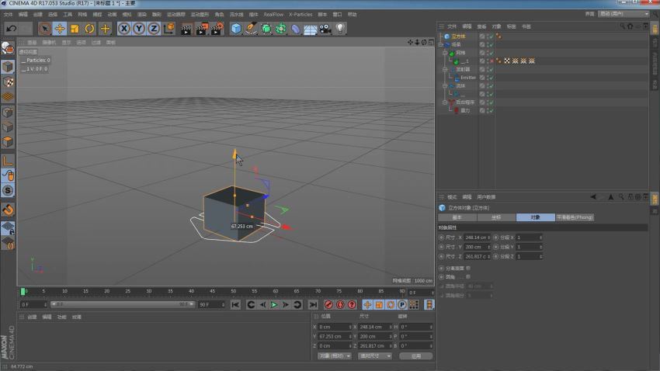
Task: Toggle the green check on top cube row
Action: coord(491,36)
